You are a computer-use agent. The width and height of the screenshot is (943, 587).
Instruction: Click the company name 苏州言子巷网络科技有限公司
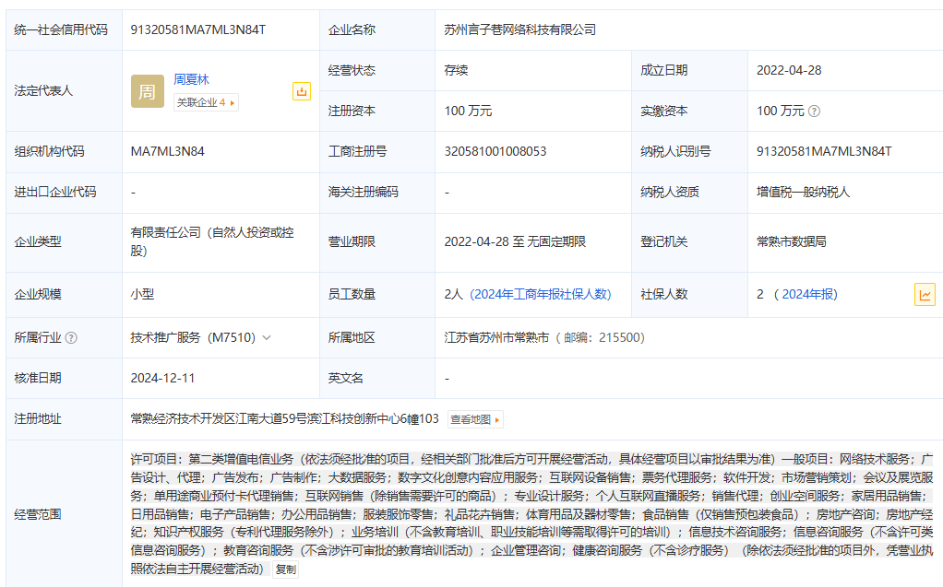519,29
